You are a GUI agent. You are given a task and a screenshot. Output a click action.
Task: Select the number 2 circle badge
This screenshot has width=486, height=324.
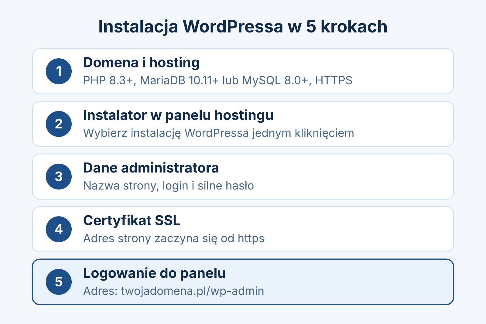[59, 124]
